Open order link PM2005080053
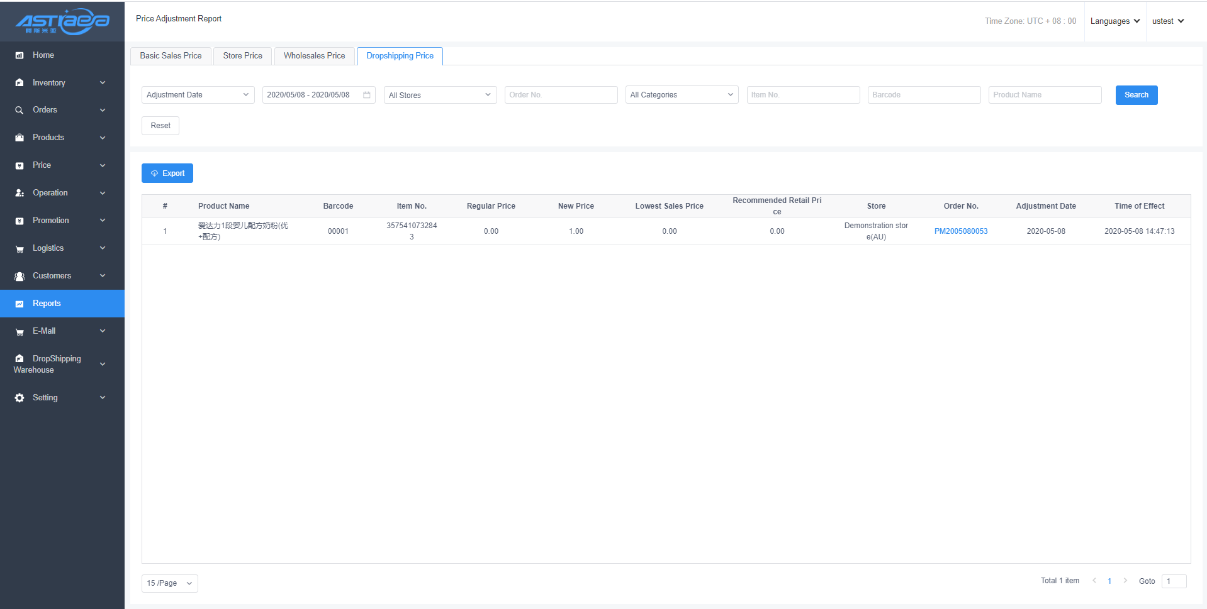 (960, 231)
